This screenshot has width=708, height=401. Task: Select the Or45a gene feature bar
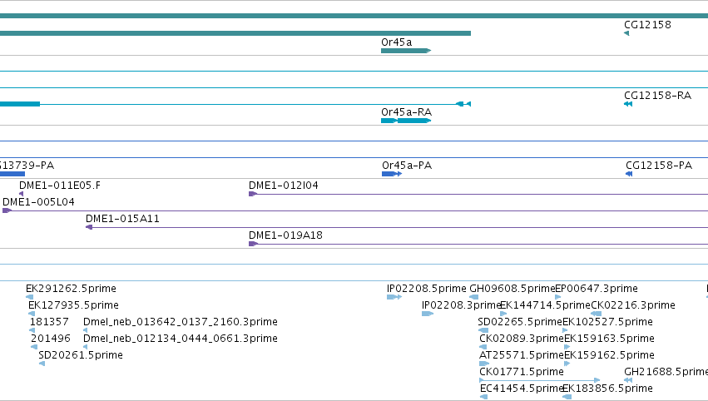[x=406, y=51]
